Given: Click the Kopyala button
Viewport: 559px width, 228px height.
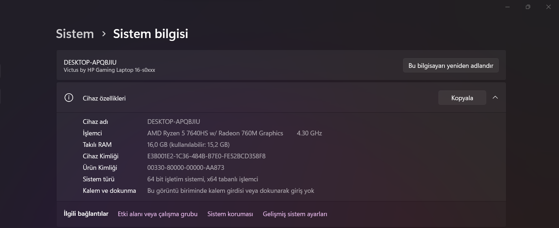Looking at the screenshot, I should tap(462, 98).
